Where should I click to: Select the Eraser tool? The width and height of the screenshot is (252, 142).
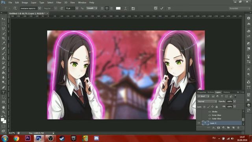(x=4, y=68)
